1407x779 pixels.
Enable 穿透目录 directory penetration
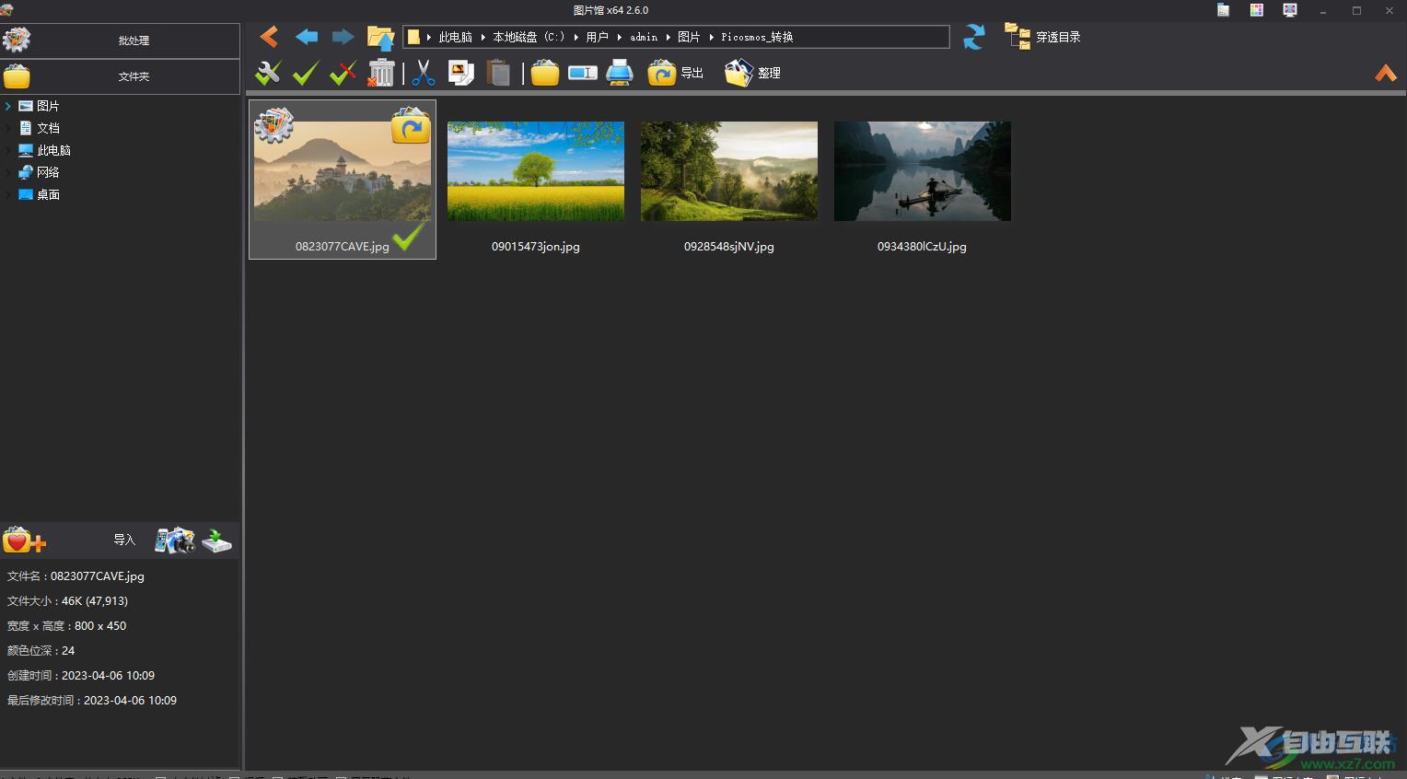click(x=1042, y=37)
